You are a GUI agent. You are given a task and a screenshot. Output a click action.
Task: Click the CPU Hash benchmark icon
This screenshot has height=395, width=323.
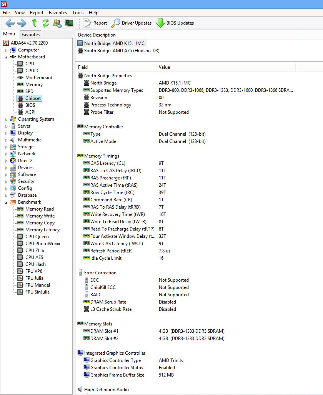(x=20, y=264)
